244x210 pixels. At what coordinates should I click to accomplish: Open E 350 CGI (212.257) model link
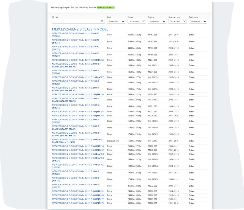[76, 186]
